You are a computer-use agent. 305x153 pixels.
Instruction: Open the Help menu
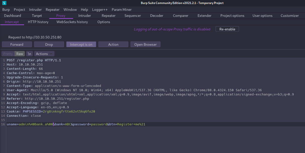tap(84, 10)
